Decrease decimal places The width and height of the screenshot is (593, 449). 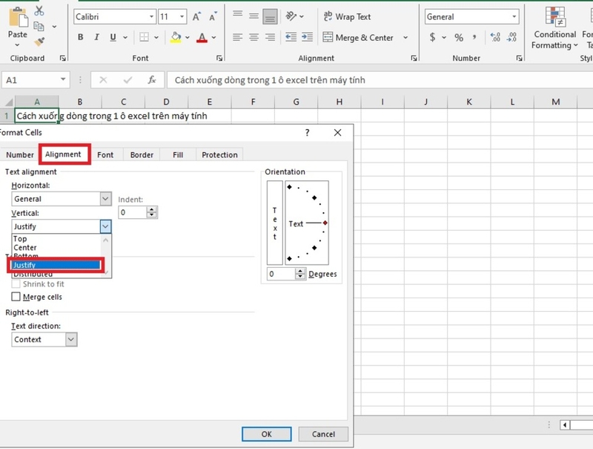tap(511, 37)
